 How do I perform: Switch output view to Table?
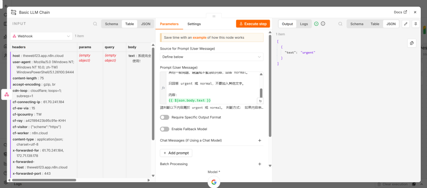click(375, 24)
